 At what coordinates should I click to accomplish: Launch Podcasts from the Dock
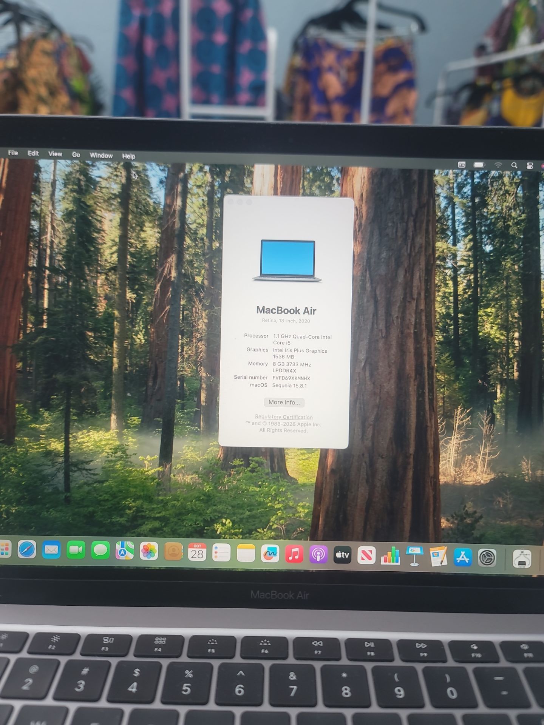point(318,554)
